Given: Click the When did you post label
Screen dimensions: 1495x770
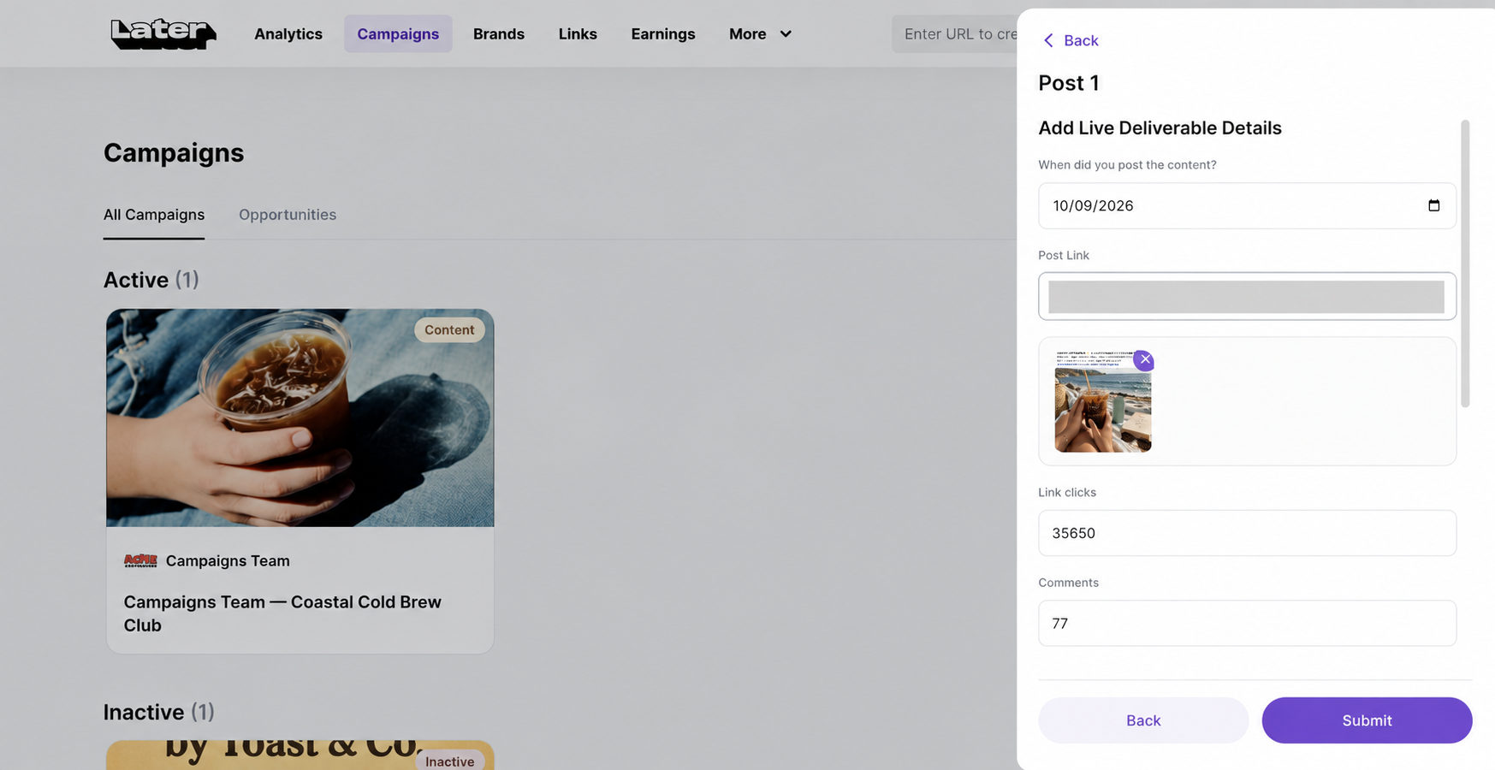Looking at the screenshot, I should [1127, 164].
